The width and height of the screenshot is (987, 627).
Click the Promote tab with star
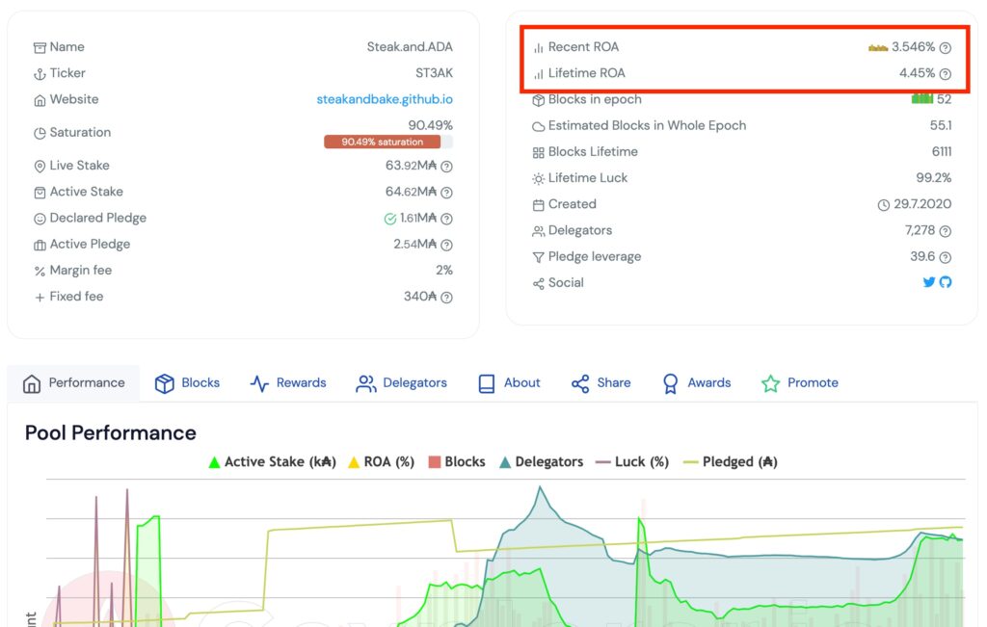coord(800,383)
